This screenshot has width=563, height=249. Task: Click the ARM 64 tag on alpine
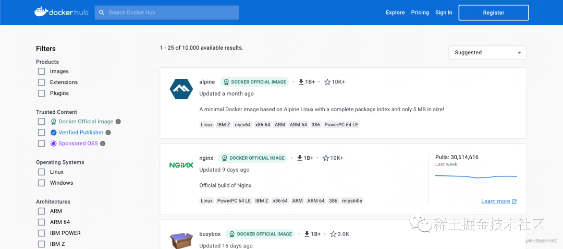pyautogui.click(x=299, y=125)
